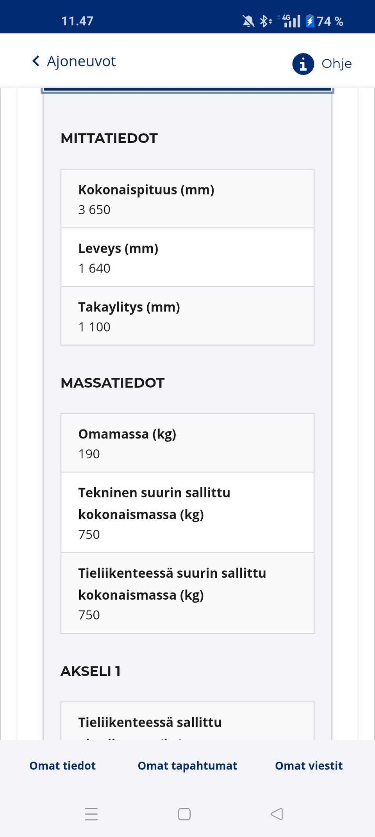Open Omat viestit in bottom navigation

pyautogui.click(x=309, y=766)
